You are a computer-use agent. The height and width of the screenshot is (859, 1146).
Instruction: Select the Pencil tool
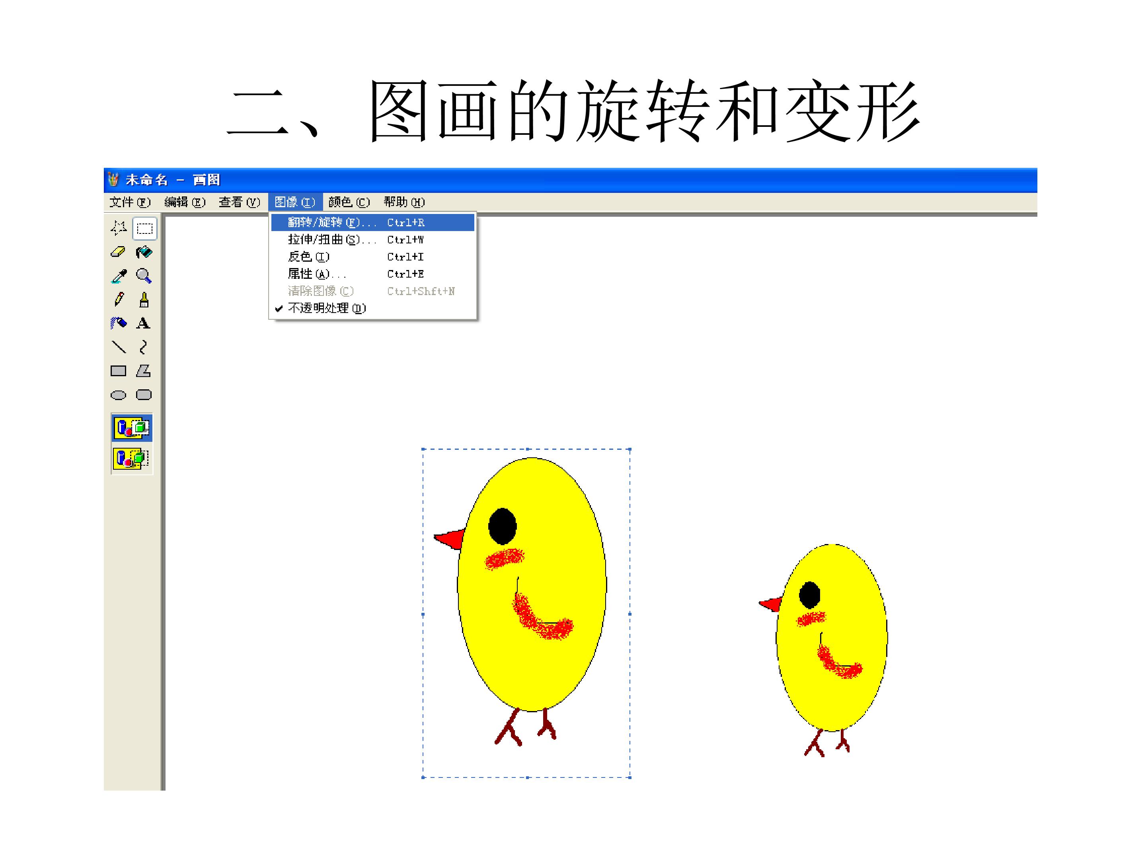click(x=119, y=299)
